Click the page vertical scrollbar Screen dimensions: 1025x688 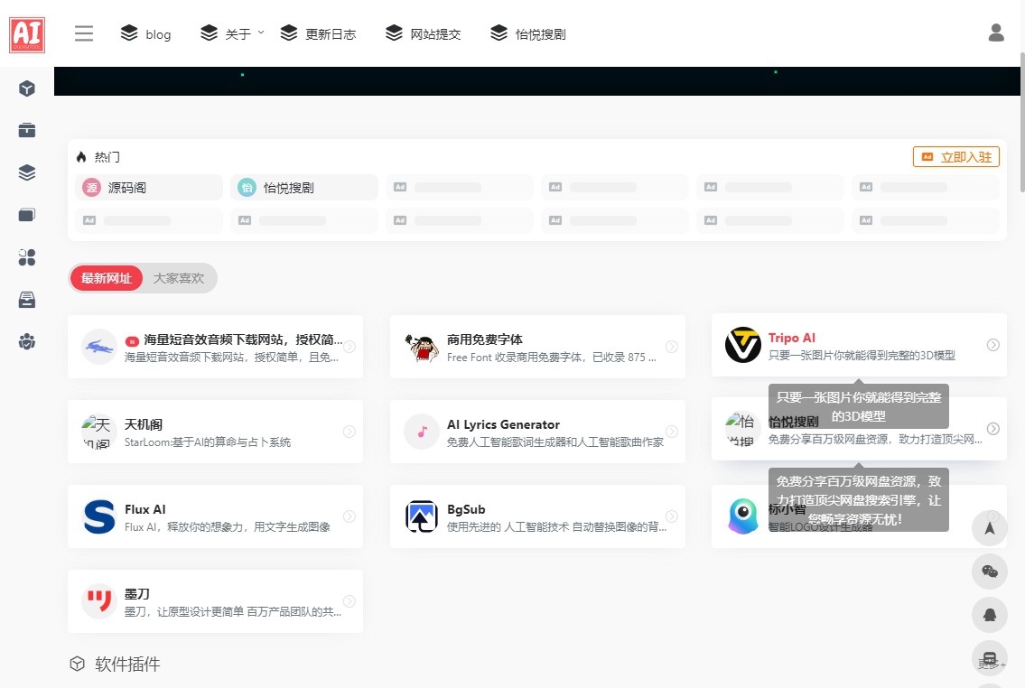coord(1021,123)
